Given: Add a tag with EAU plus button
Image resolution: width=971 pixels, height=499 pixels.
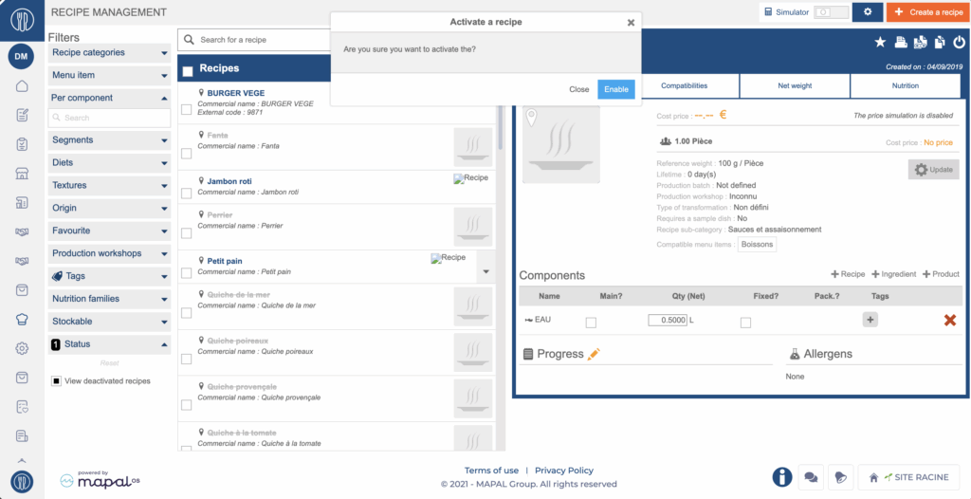Looking at the screenshot, I should point(870,320).
